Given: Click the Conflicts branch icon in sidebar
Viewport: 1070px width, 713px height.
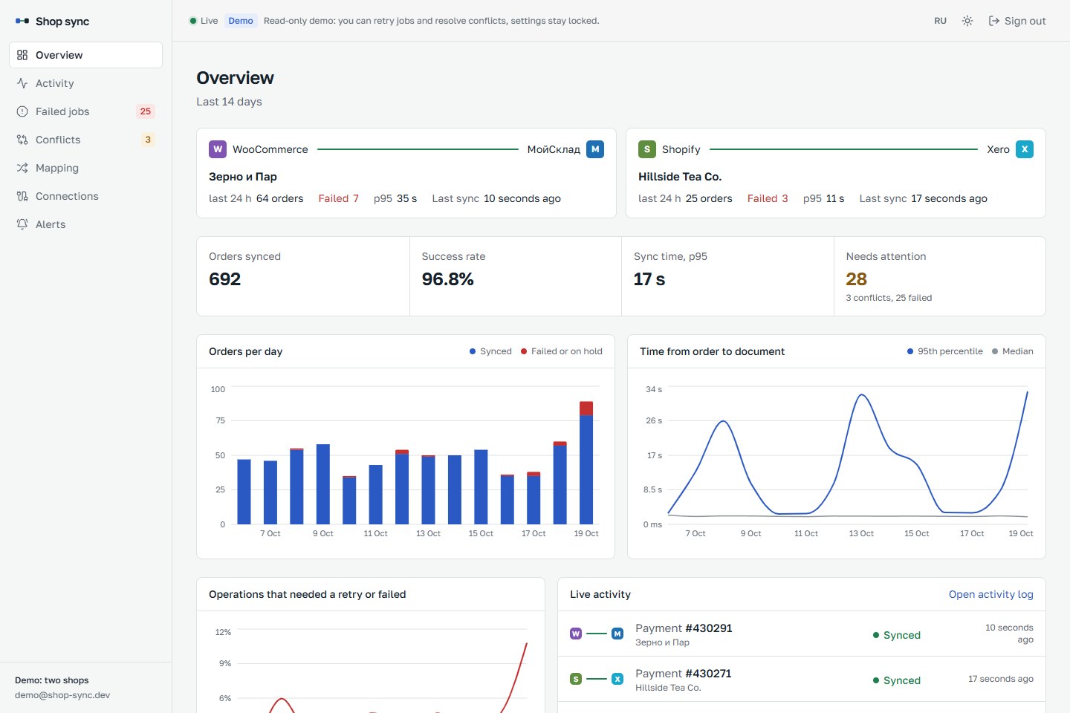Looking at the screenshot, I should pyautogui.click(x=22, y=140).
